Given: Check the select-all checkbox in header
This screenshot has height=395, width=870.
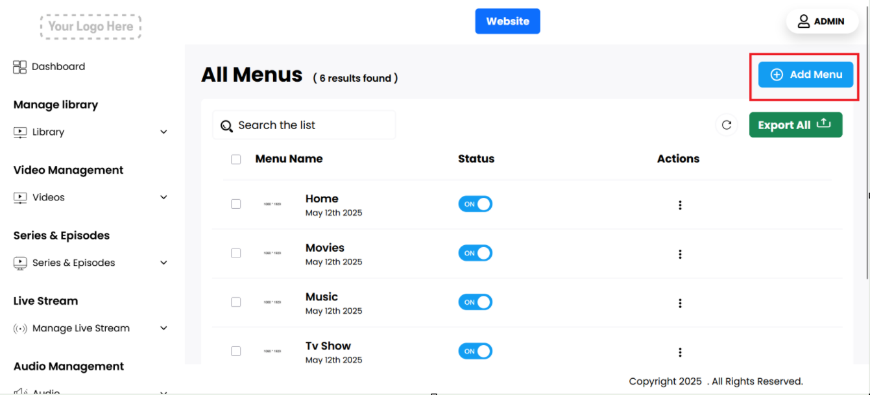Looking at the screenshot, I should [x=236, y=160].
